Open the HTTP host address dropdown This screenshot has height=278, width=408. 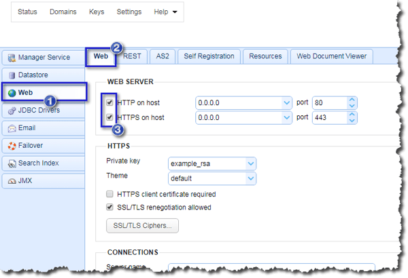tap(286, 103)
